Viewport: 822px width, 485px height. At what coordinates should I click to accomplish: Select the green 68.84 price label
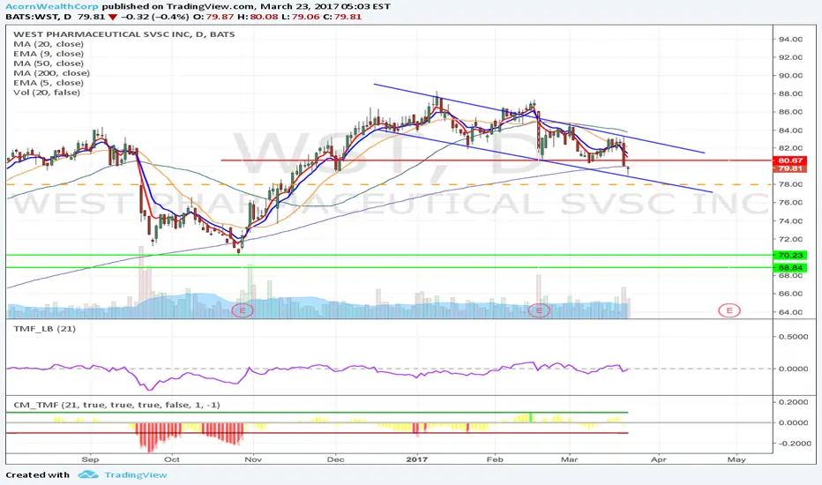[x=790, y=267]
